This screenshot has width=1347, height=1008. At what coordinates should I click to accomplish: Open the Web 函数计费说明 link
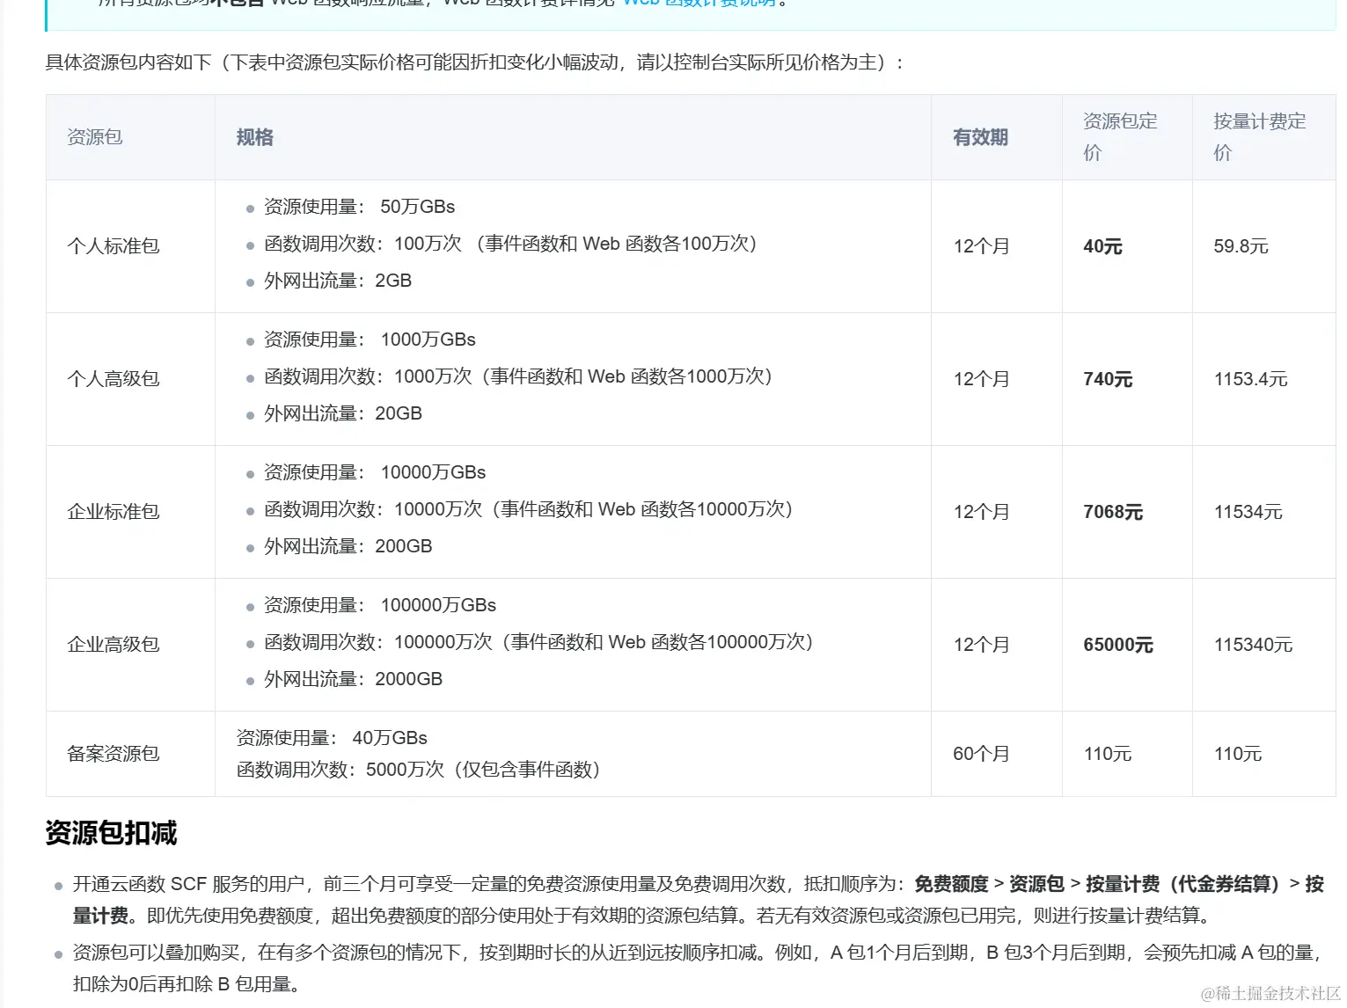tap(699, 3)
